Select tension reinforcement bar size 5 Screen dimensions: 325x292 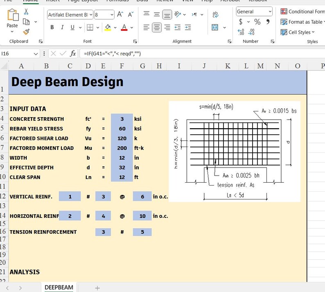pyautogui.click(x=142, y=232)
